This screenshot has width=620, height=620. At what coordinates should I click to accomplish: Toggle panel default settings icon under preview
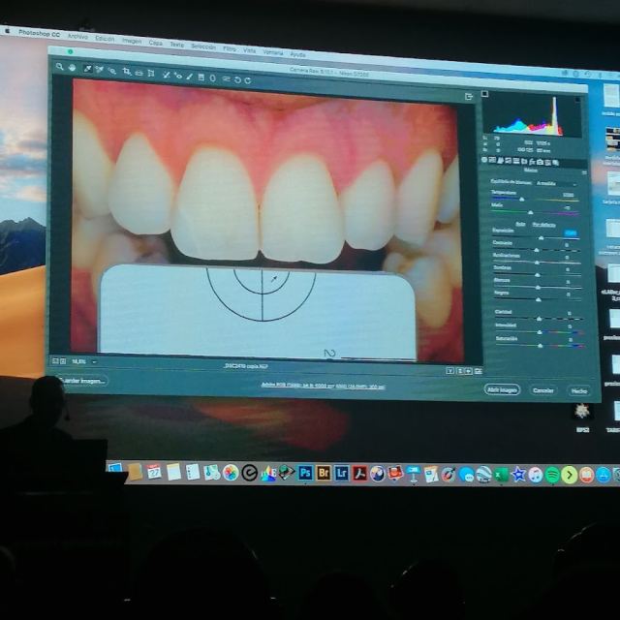point(478,371)
